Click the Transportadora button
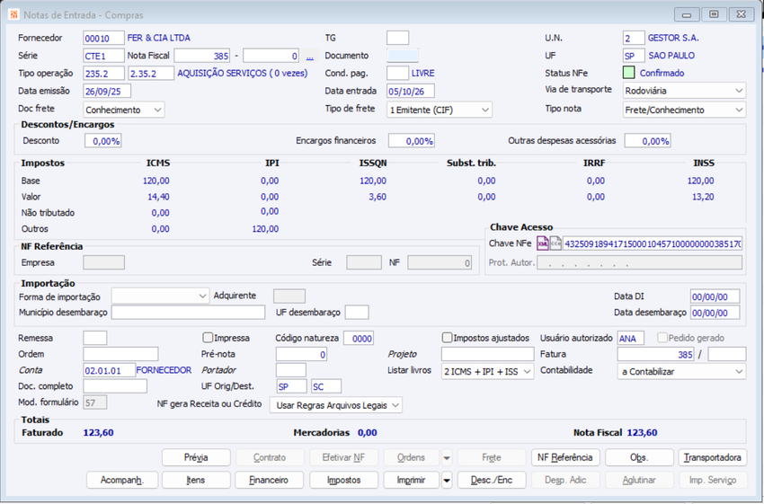This screenshot has height=504, width=764. 713,458
